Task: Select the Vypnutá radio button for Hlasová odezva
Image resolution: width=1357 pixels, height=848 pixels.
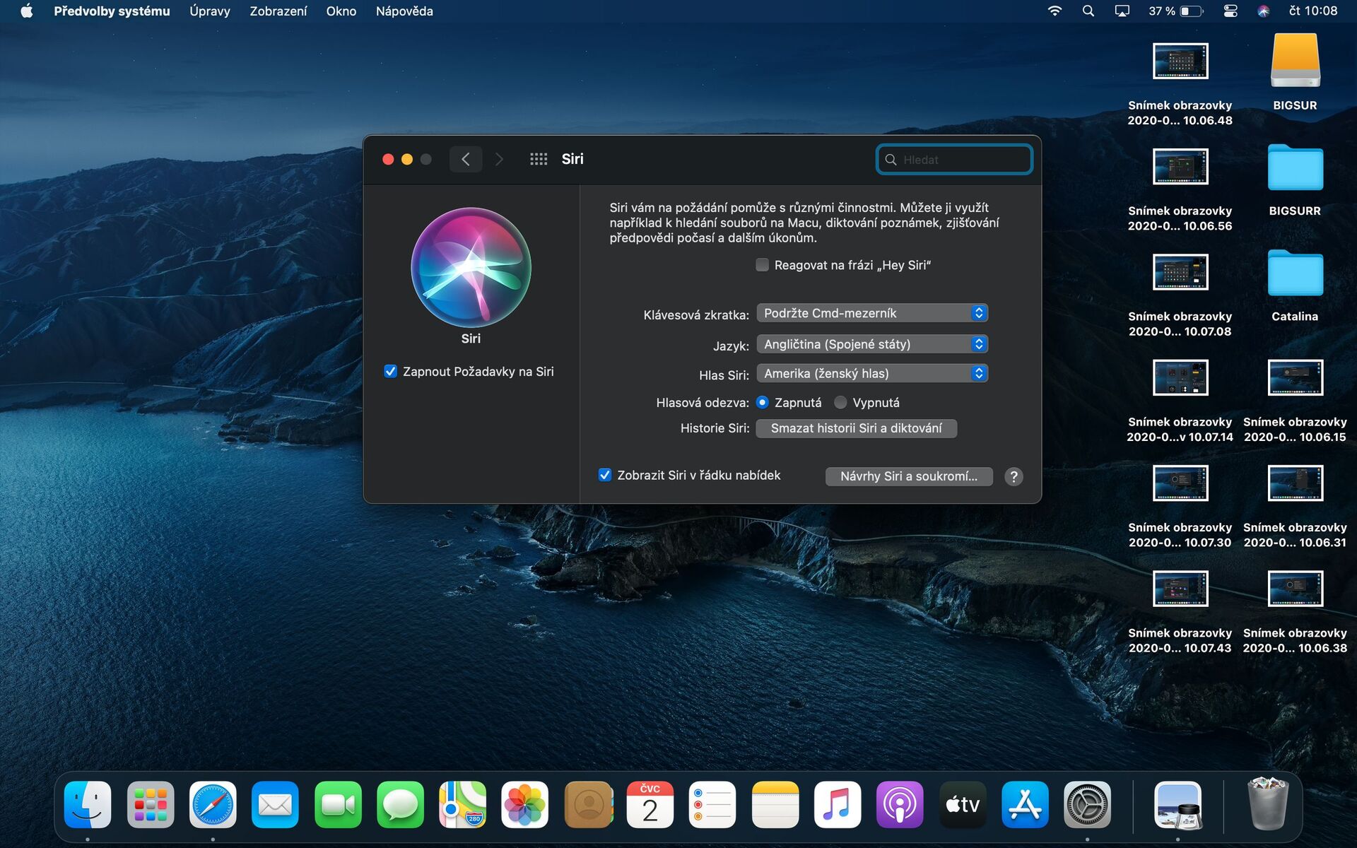Action: coord(840,402)
